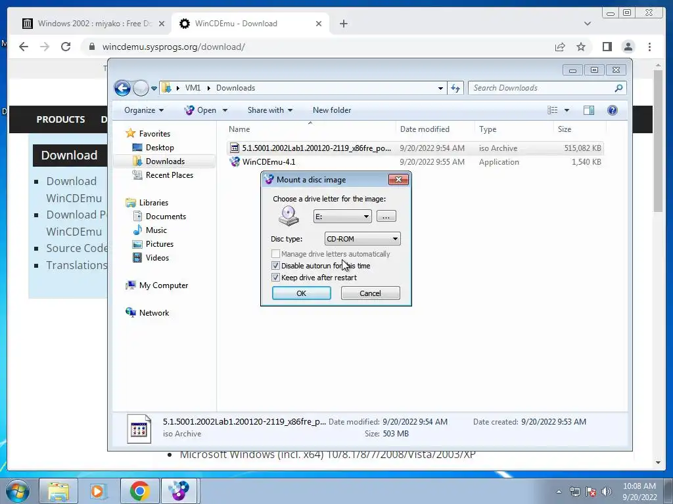
Task: Open a new Chrome tab with plus
Action: point(343,24)
